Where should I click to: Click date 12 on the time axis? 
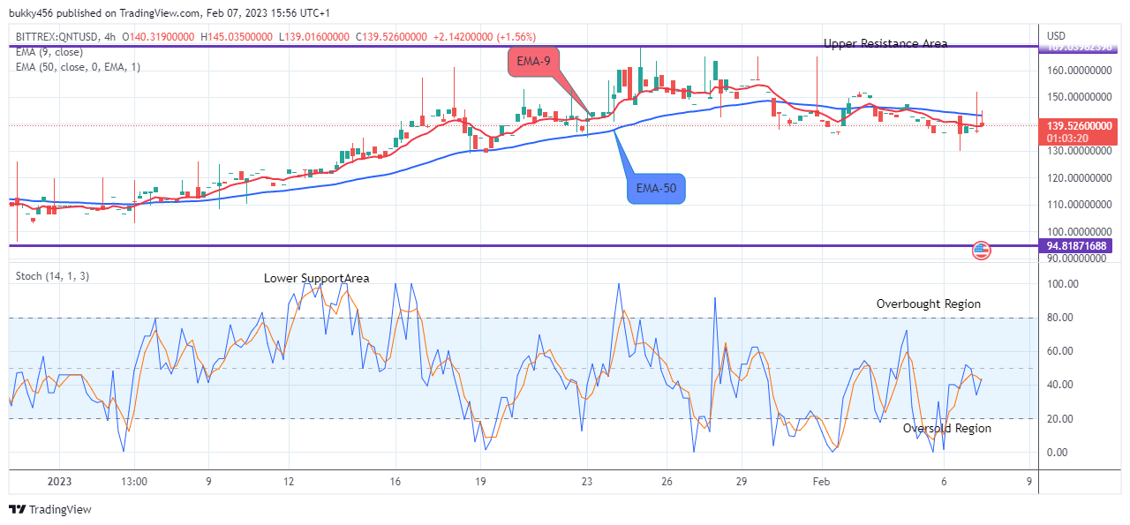[289, 482]
